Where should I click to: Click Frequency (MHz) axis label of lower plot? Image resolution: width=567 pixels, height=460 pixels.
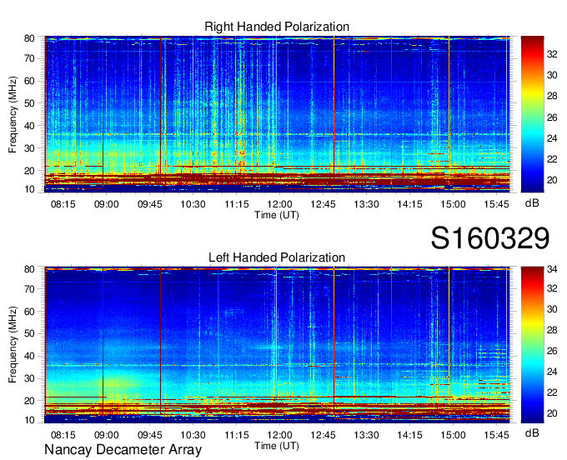[13, 345]
